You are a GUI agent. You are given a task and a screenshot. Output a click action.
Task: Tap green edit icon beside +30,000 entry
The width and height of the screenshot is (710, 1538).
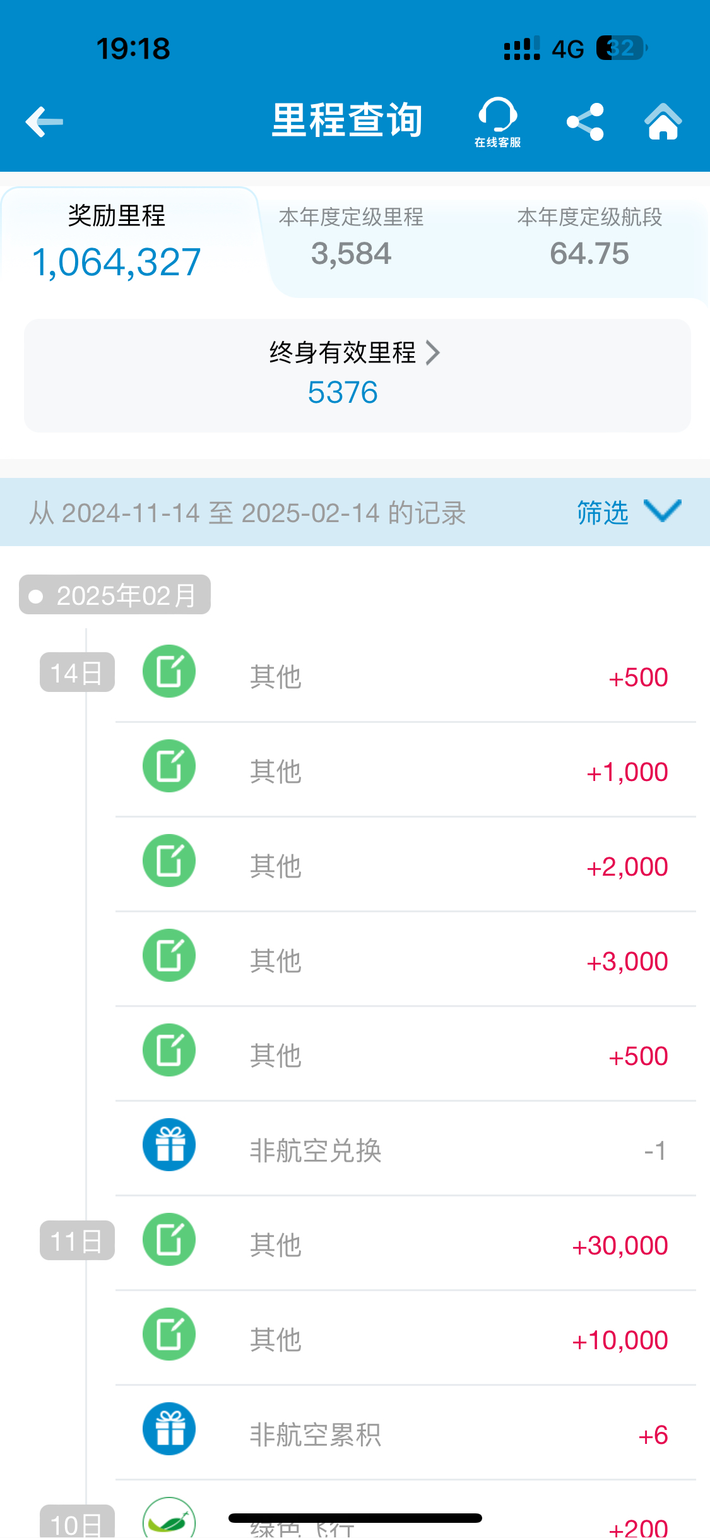pos(169,1239)
